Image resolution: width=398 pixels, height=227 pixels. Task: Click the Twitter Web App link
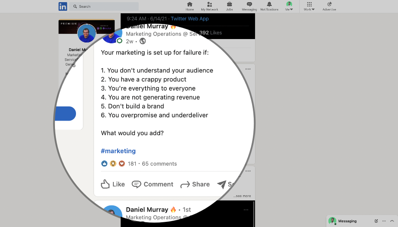pyautogui.click(x=190, y=19)
